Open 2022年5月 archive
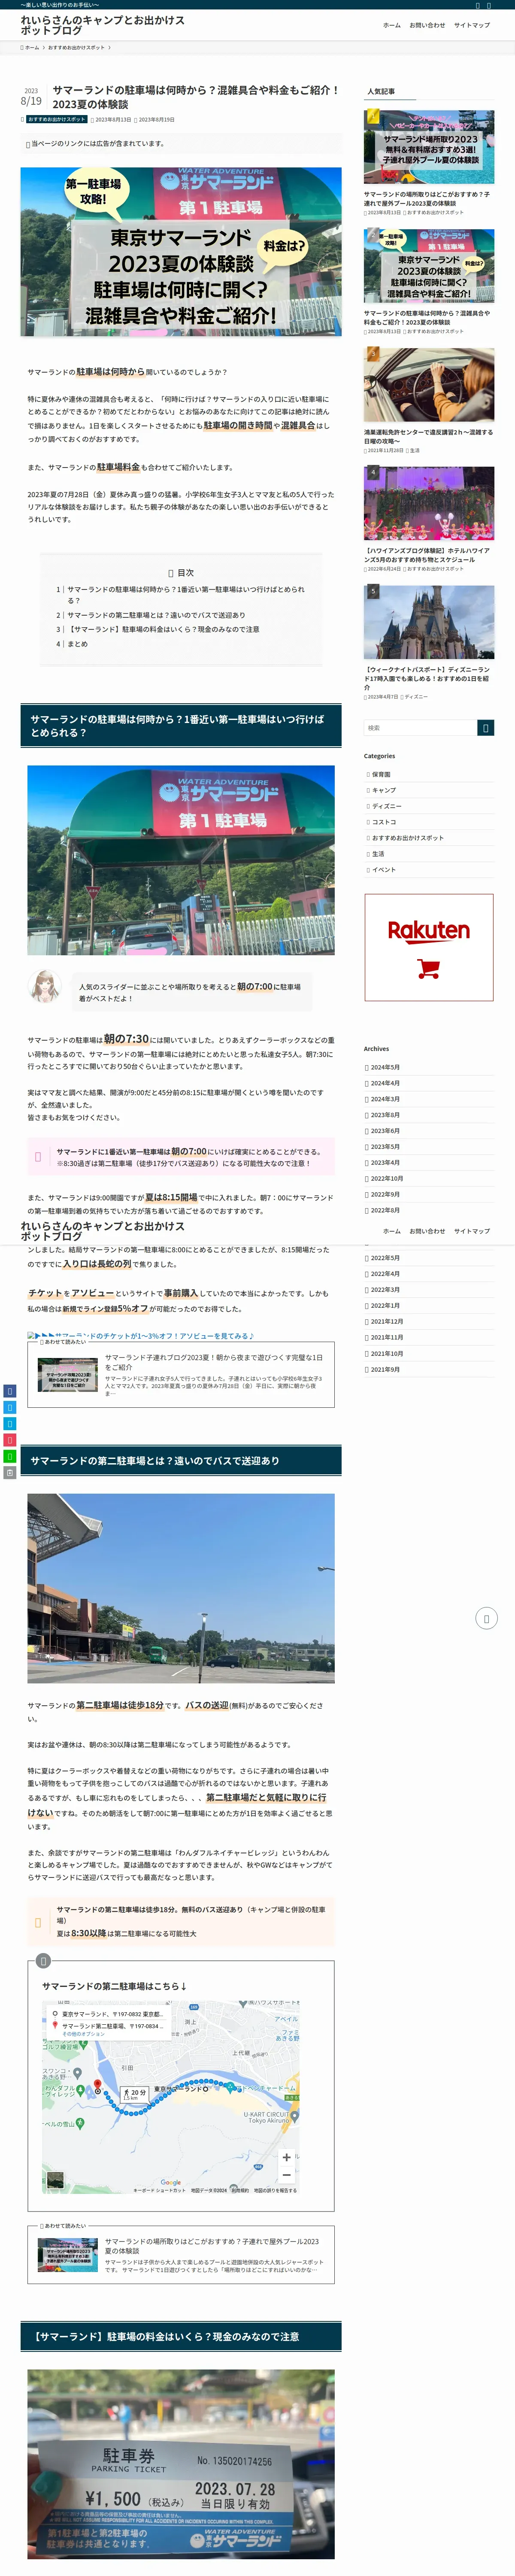The image size is (515, 2576). (x=385, y=1258)
